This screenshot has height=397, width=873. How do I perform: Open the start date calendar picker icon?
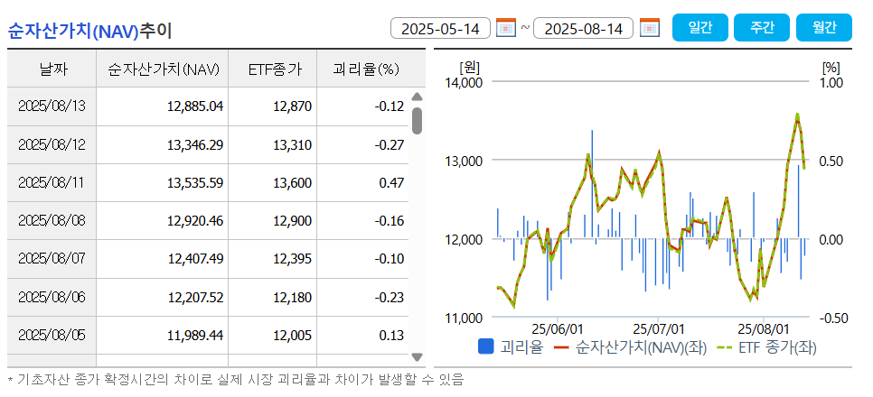(505, 27)
